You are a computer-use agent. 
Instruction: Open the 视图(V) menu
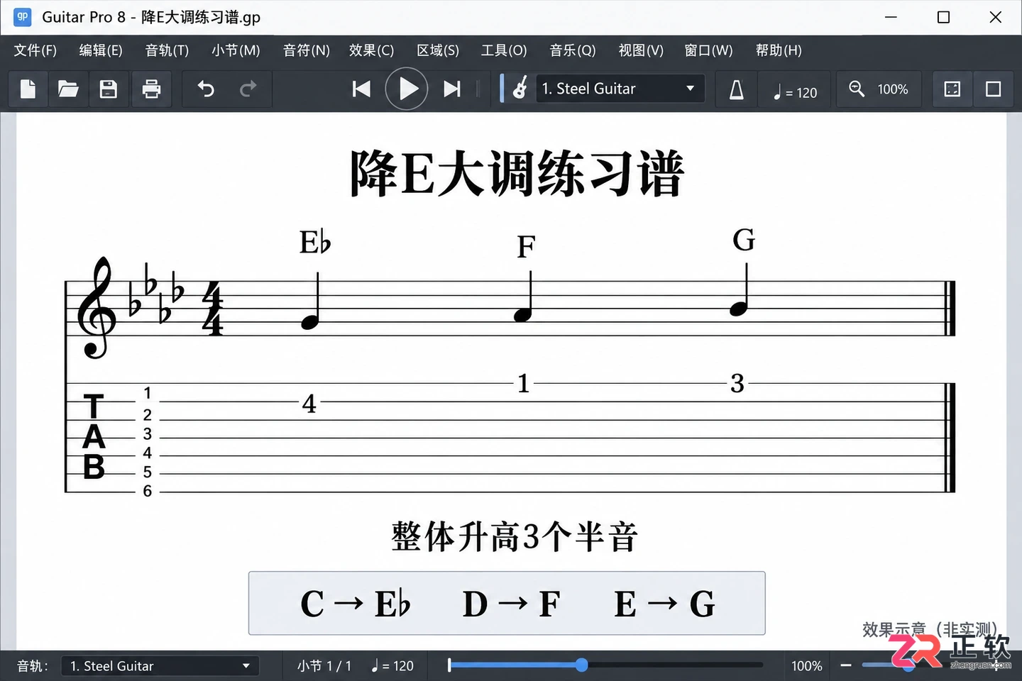(641, 50)
